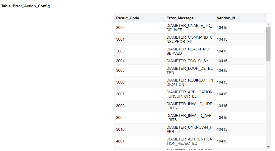Select the Vendor_Id column header
The image size is (275, 151).
[226, 18]
